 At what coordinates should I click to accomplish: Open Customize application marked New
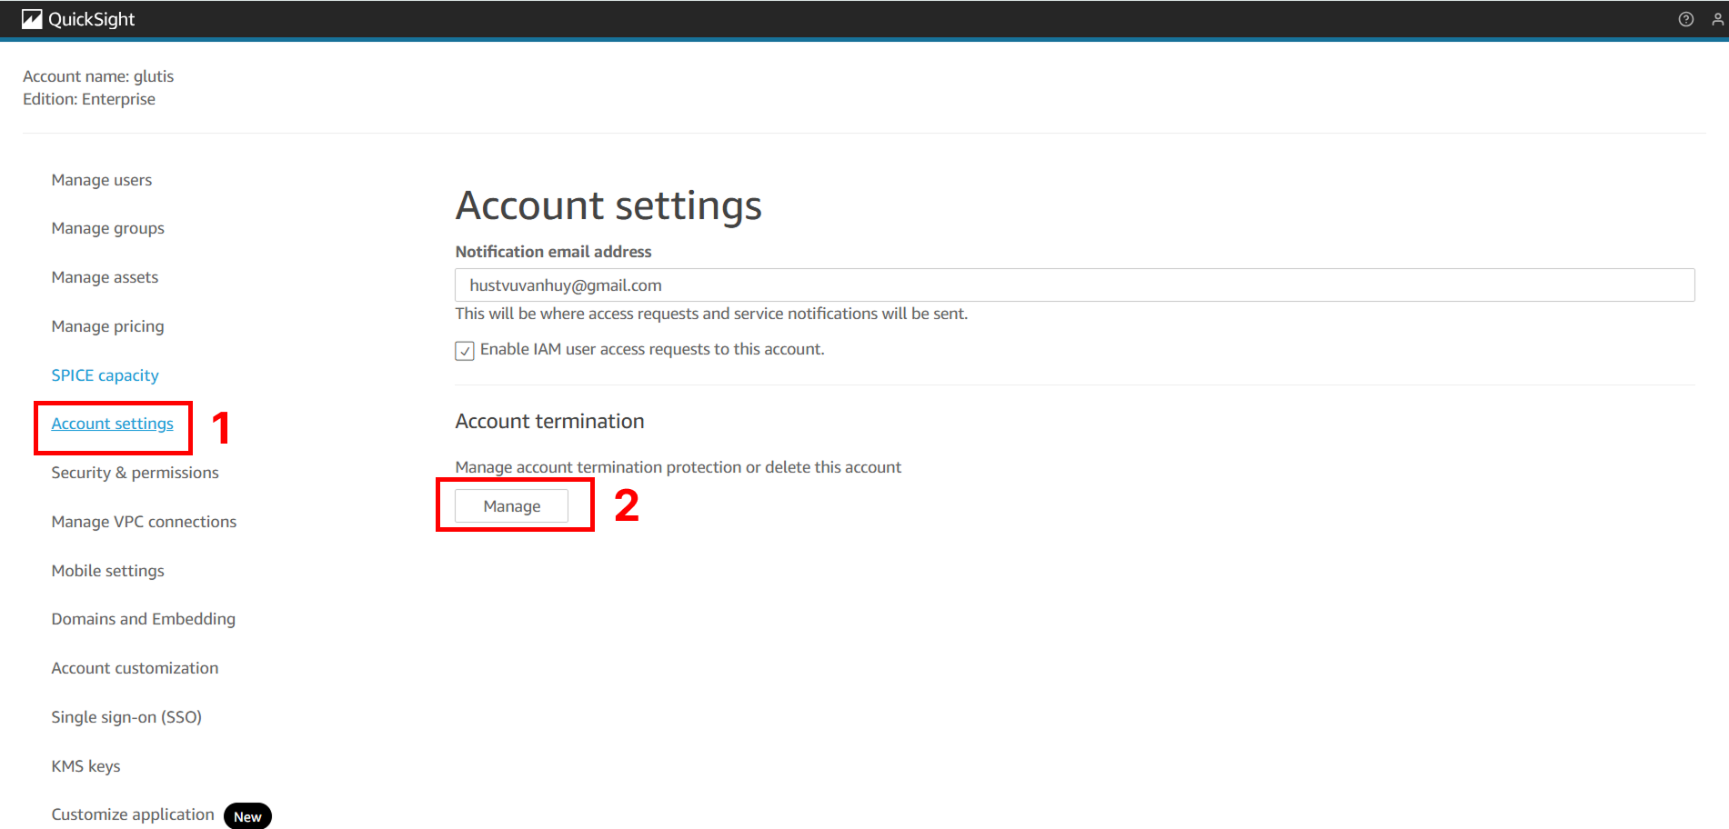pos(133,814)
